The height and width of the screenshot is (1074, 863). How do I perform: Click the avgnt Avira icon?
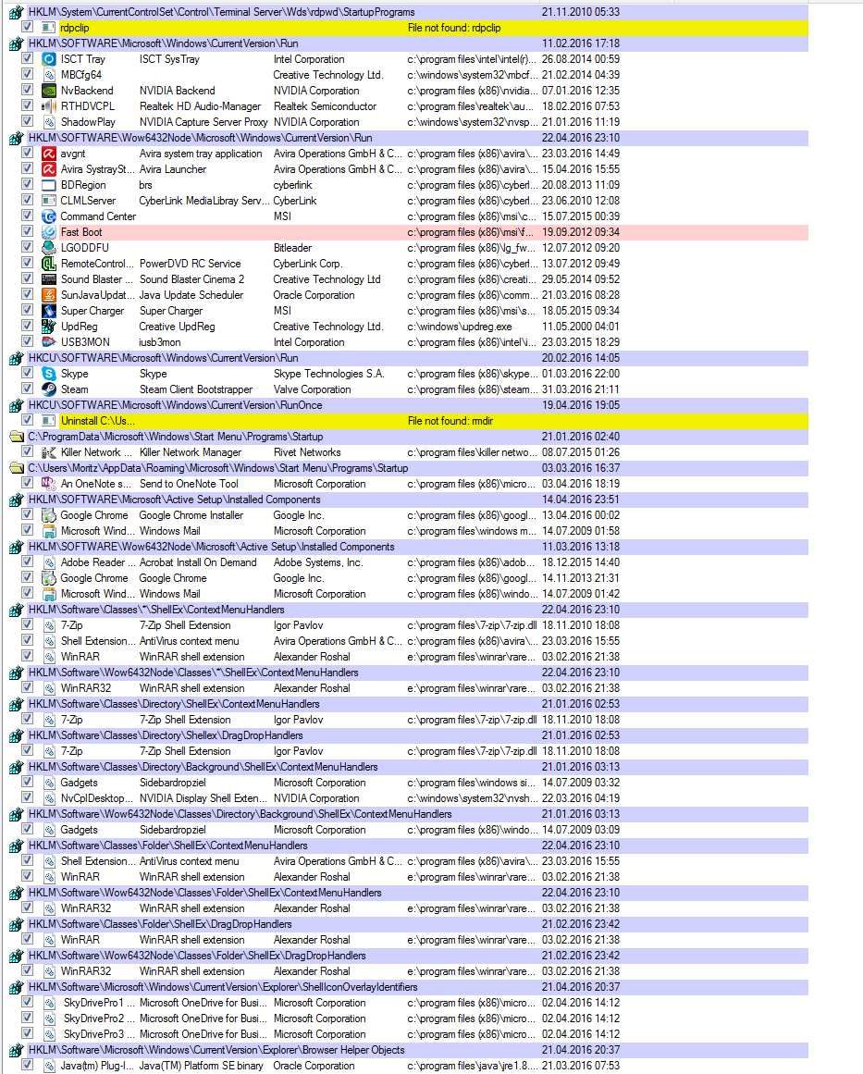pyautogui.click(x=49, y=154)
